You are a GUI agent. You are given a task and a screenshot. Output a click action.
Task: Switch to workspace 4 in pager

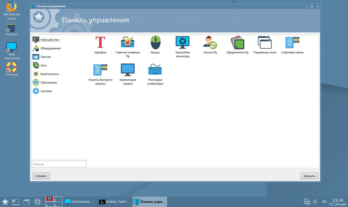58,204
